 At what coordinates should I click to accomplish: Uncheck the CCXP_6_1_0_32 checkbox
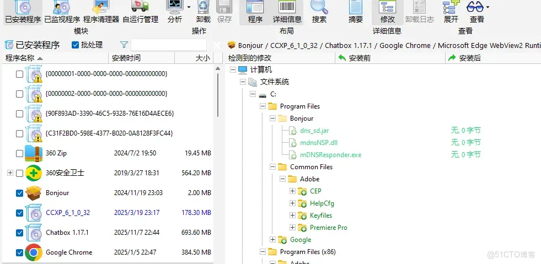[x=20, y=213]
